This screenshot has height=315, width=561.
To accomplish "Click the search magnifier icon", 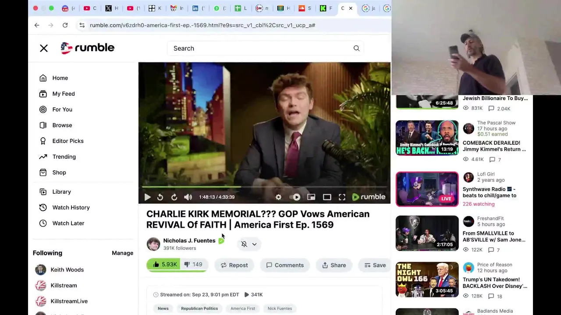I will [356, 48].
